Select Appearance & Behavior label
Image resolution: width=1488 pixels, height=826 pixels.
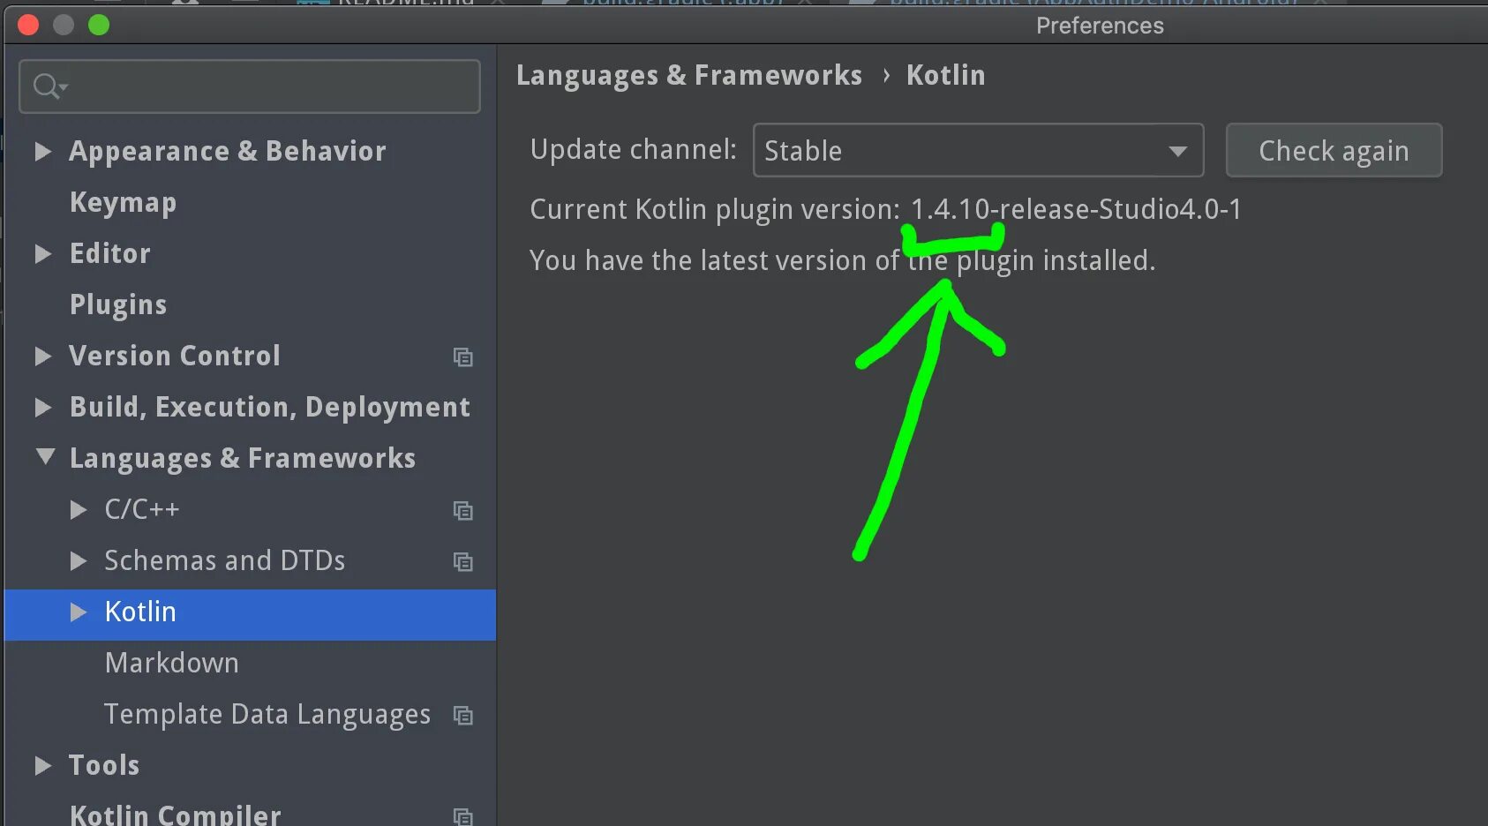click(228, 152)
